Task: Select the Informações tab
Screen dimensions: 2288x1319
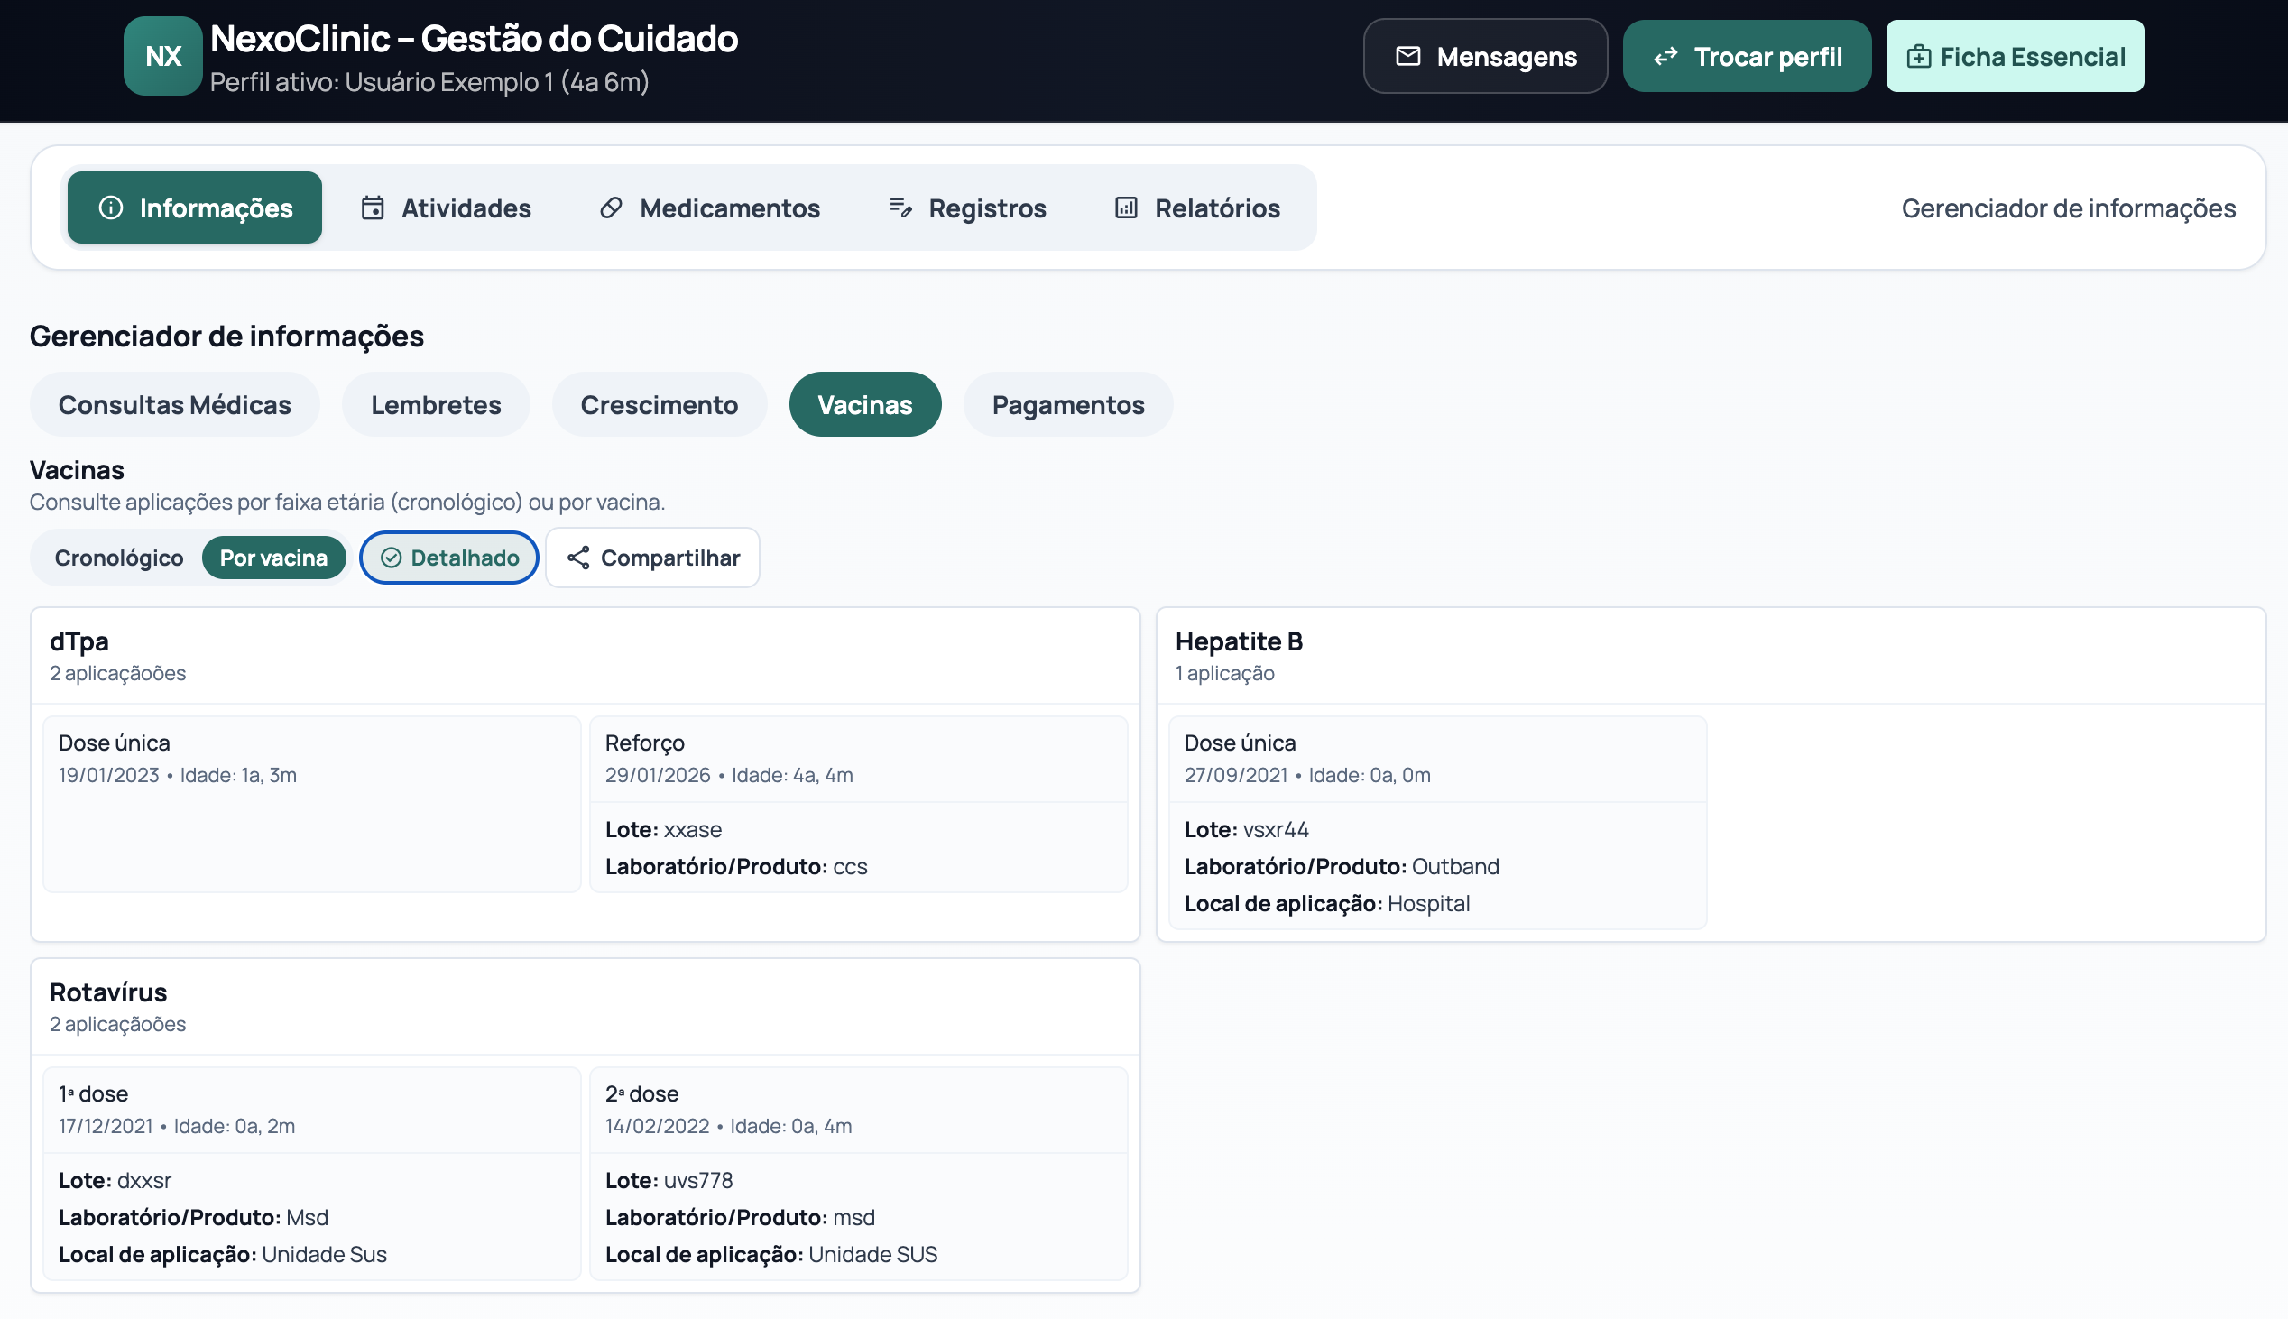Action: coord(195,208)
